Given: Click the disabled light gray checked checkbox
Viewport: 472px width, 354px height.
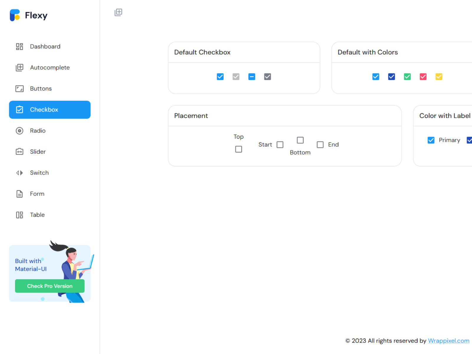Looking at the screenshot, I should pyautogui.click(x=236, y=77).
